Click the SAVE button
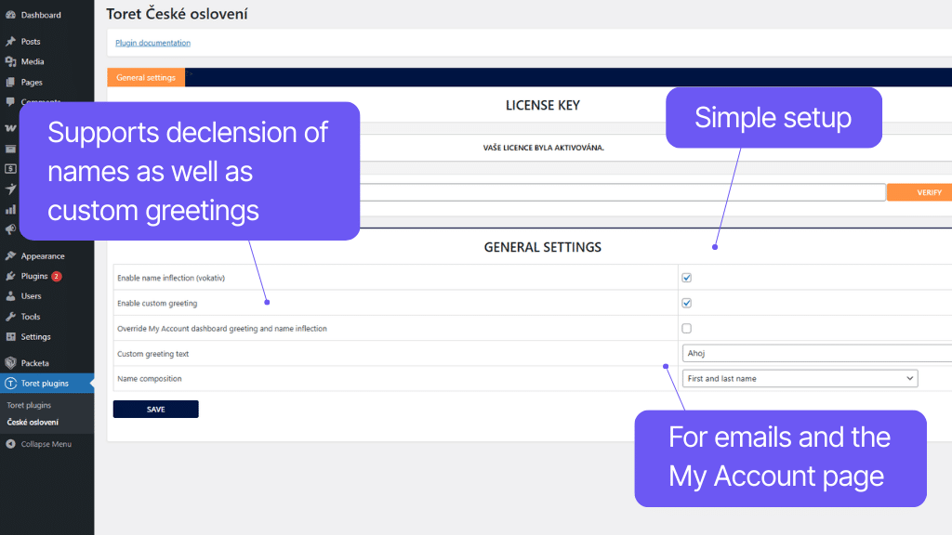 pos(155,410)
